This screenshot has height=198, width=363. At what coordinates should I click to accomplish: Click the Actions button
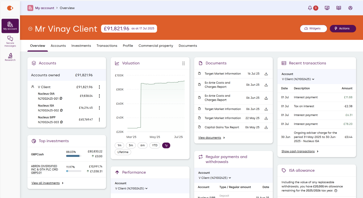[342, 29]
